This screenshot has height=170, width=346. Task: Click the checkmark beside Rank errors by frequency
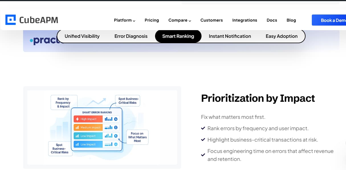(x=203, y=128)
